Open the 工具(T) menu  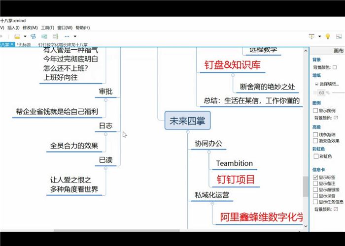tap(47, 28)
